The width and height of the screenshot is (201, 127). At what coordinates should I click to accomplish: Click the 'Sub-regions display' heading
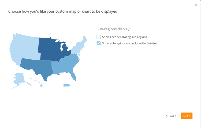tap(113, 29)
